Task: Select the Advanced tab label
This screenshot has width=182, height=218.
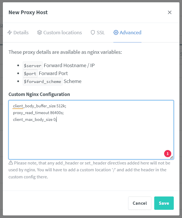Action: [x=130, y=33]
